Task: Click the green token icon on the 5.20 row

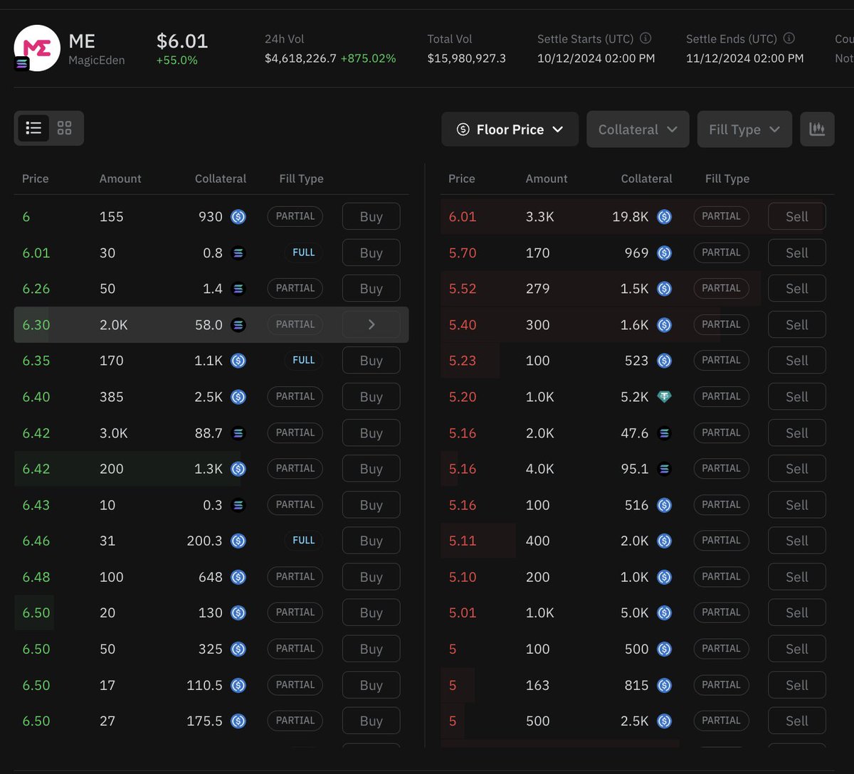Action: click(664, 396)
